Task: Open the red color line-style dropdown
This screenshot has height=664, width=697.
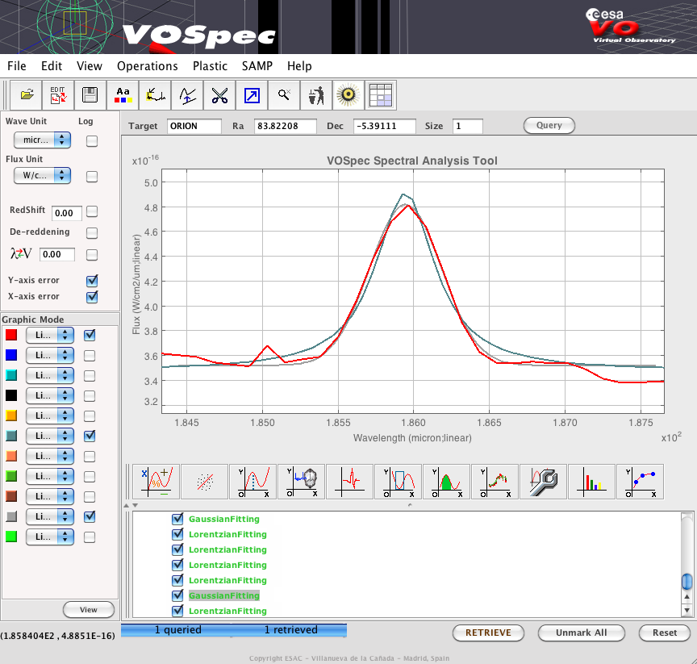Action: (50, 335)
